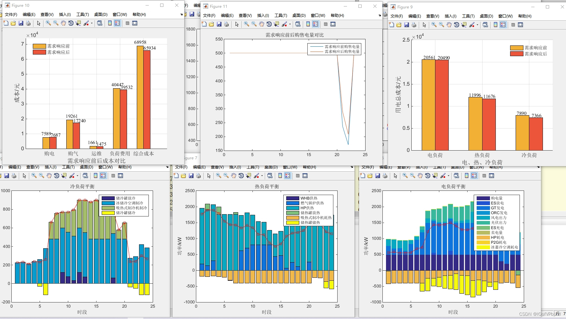Open 插入(I) menu in Figure 11
Image resolution: width=566 pixels, height=319 pixels.
(263, 16)
